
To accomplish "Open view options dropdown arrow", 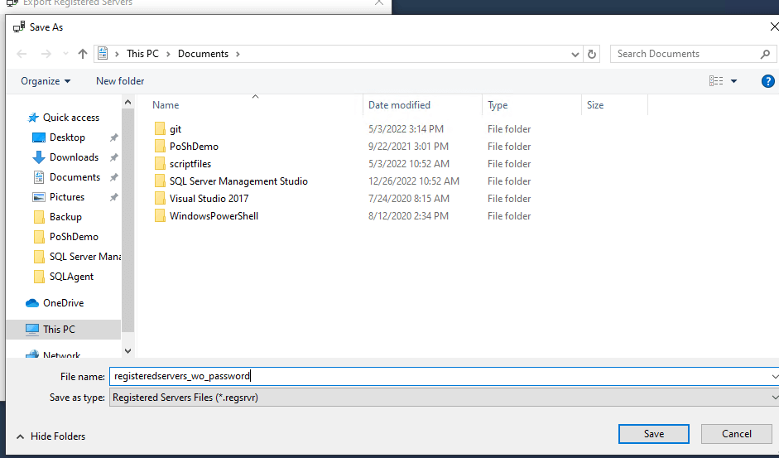I will coord(733,81).
